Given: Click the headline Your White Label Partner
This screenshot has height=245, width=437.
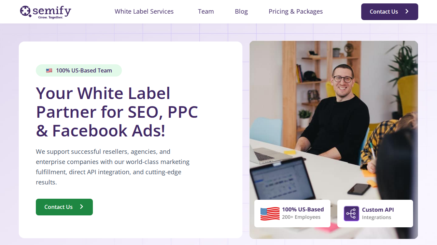Looking at the screenshot, I should (x=117, y=112).
